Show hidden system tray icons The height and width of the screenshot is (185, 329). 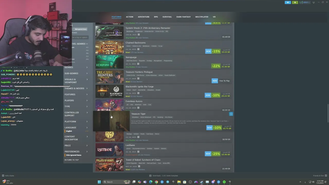point(300,182)
